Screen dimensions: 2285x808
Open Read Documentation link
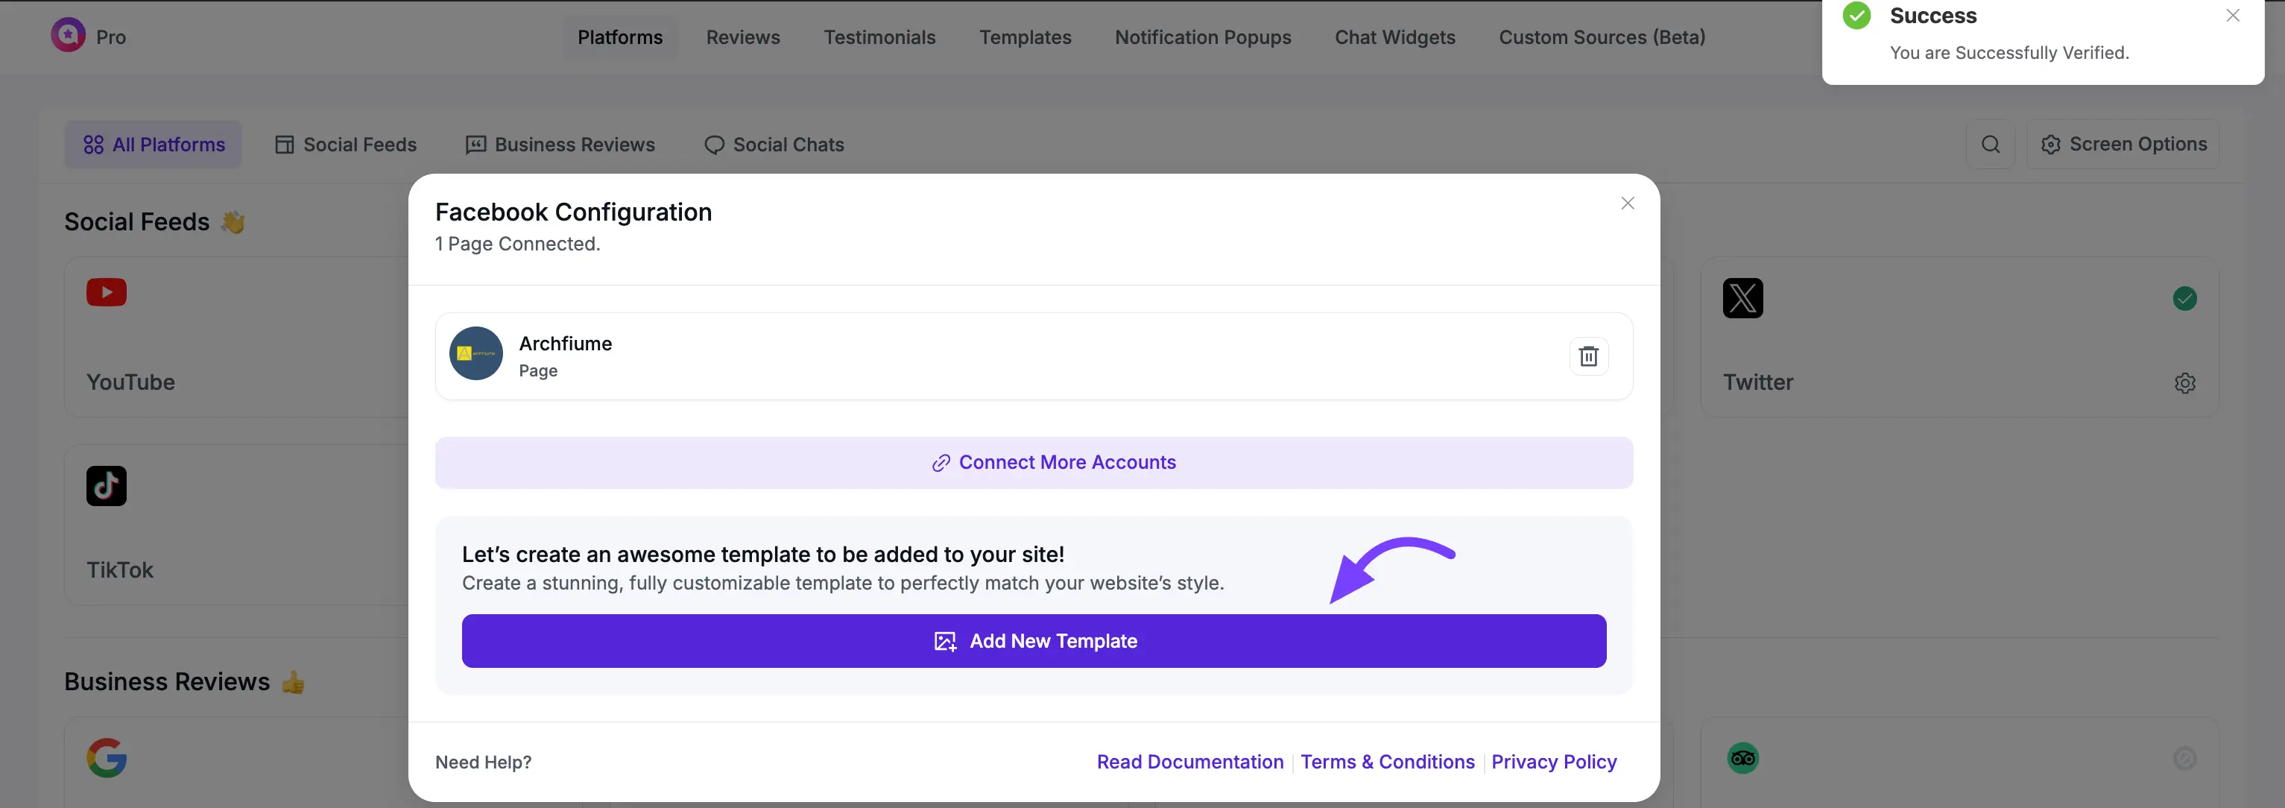click(1189, 761)
